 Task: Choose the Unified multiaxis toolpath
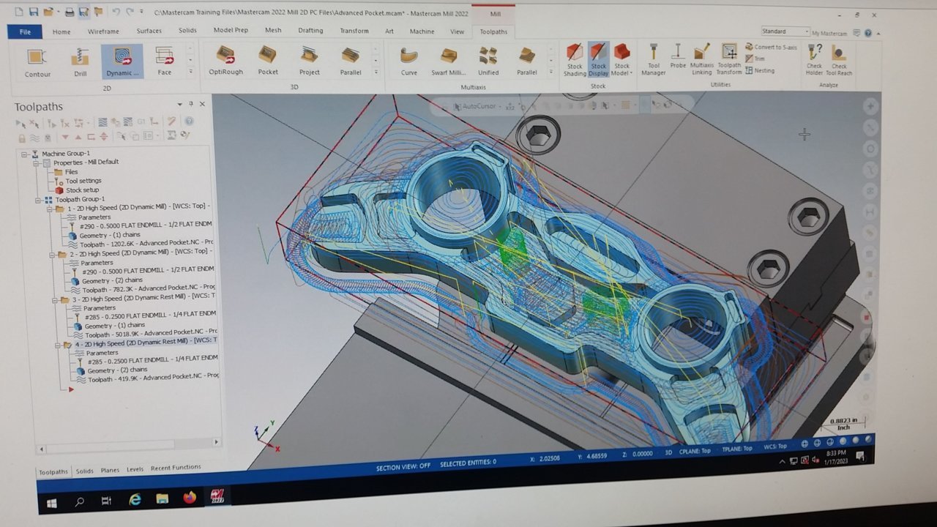click(488, 61)
